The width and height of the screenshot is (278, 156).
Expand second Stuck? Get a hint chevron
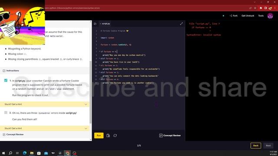(x=86, y=128)
